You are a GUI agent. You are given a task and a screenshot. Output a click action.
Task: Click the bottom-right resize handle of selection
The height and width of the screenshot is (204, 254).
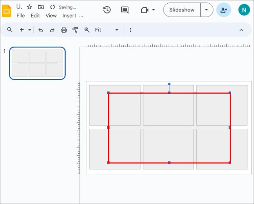click(x=230, y=163)
